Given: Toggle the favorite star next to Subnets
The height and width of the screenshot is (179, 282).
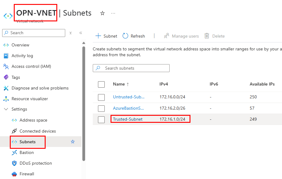Looking at the screenshot, I should [x=73, y=142].
